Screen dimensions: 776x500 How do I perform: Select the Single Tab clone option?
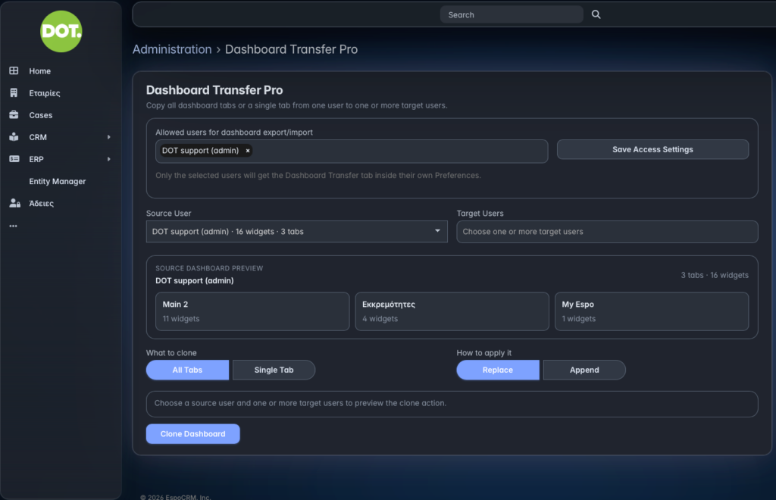click(x=274, y=370)
